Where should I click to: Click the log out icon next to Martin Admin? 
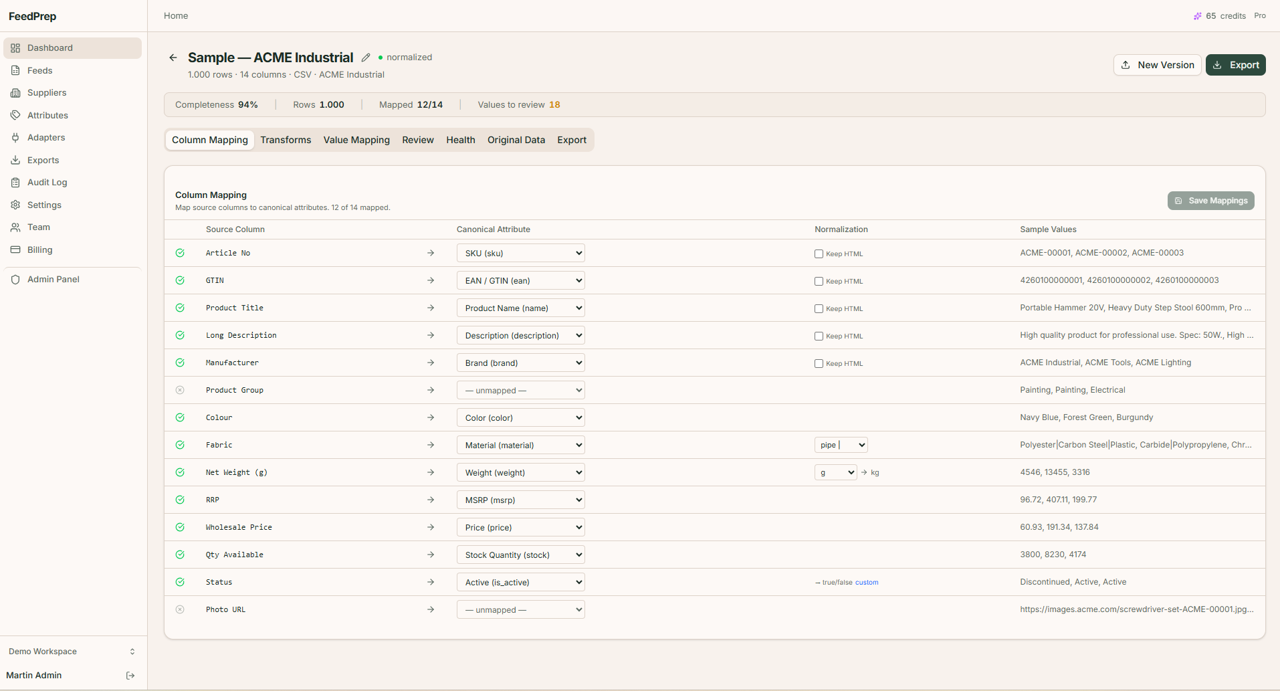pos(130,676)
